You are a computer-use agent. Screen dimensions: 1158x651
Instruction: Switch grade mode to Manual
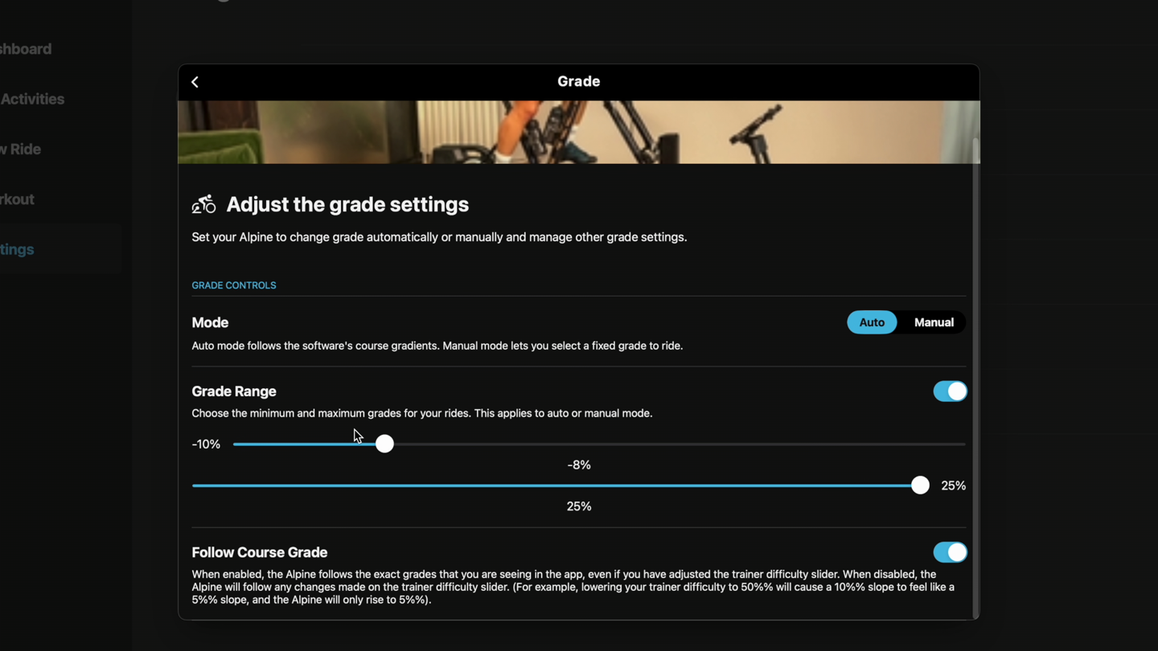pos(934,322)
